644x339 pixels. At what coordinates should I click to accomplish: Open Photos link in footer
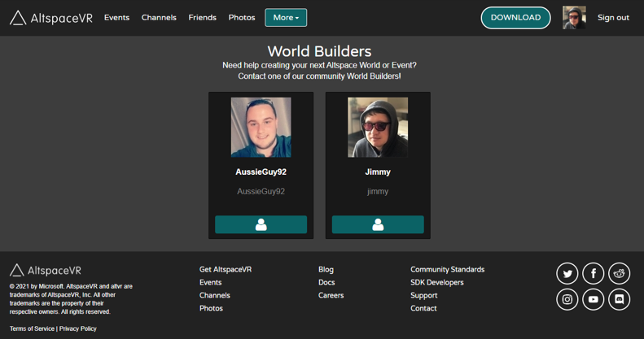211,308
